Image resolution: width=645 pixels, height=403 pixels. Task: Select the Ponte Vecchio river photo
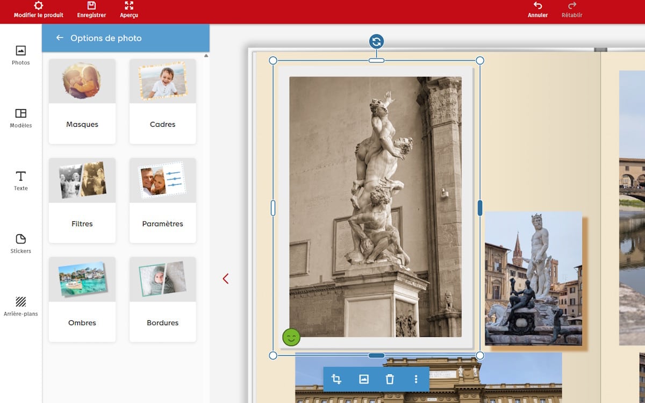(x=632, y=208)
